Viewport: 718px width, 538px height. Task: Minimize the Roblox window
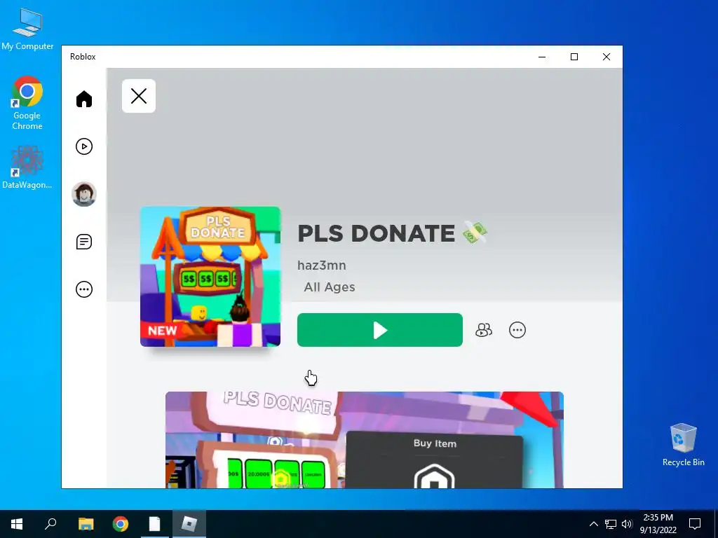click(x=542, y=57)
